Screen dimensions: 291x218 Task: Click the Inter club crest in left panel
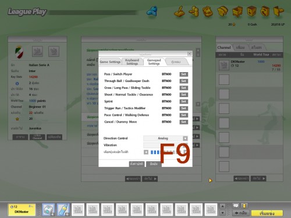[19, 52]
